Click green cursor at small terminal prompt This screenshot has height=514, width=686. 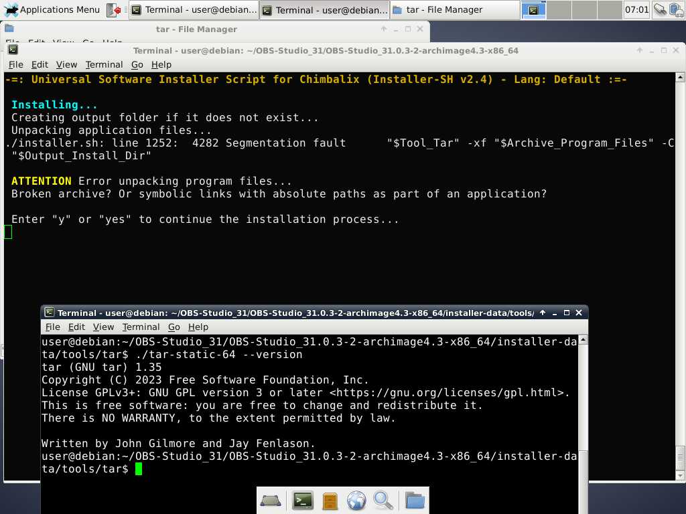click(x=139, y=469)
